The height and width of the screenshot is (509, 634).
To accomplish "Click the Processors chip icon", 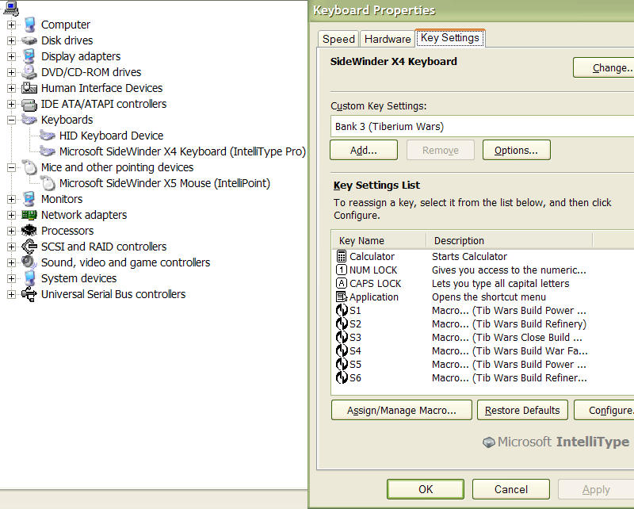I will (x=29, y=230).
